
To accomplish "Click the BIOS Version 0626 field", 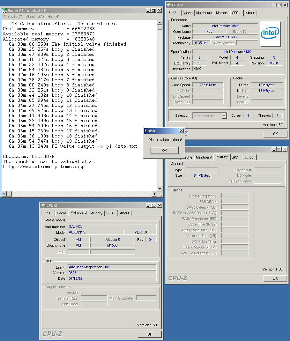I will (x=112, y=273).
